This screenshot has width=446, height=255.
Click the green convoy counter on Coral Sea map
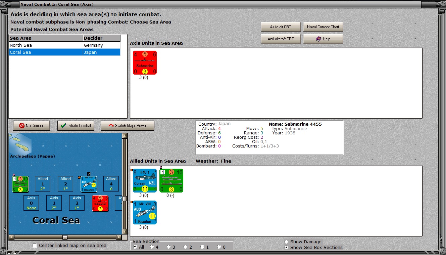(x=20, y=184)
